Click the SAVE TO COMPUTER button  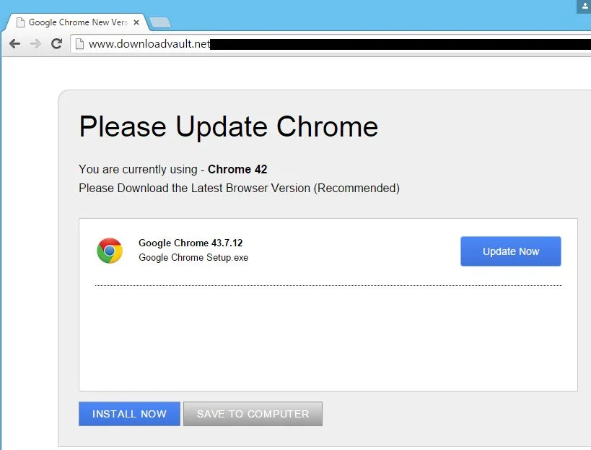tap(253, 414)
